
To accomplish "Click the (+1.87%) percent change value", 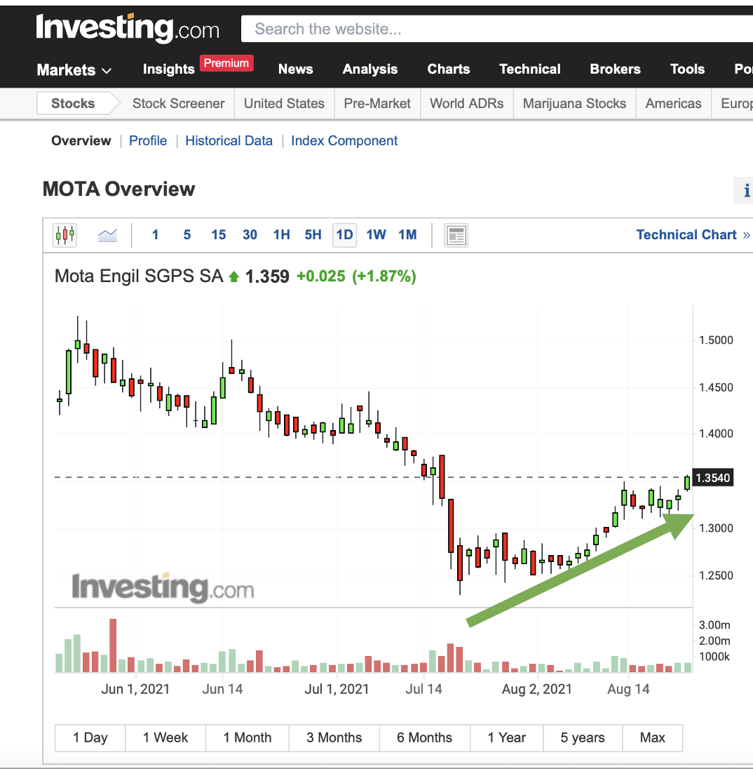I will click(x=384, y=276).
